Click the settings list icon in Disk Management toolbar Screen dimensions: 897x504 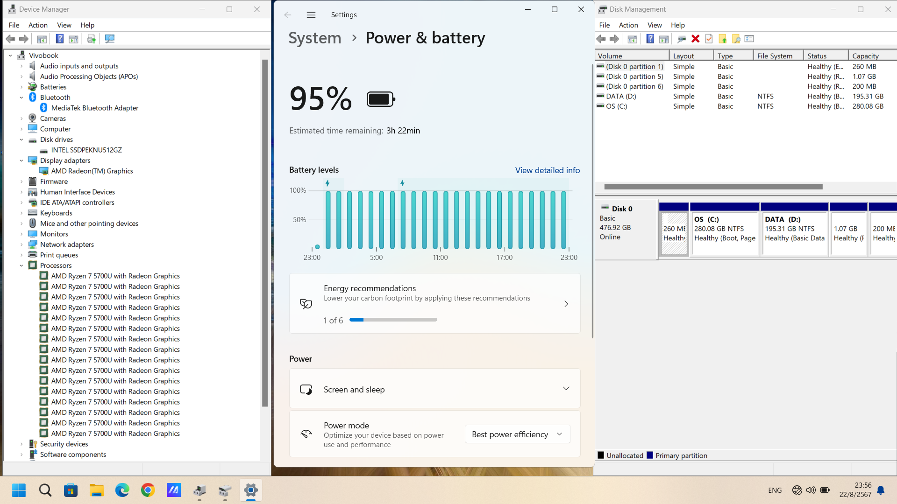click(x=749, y=39)
